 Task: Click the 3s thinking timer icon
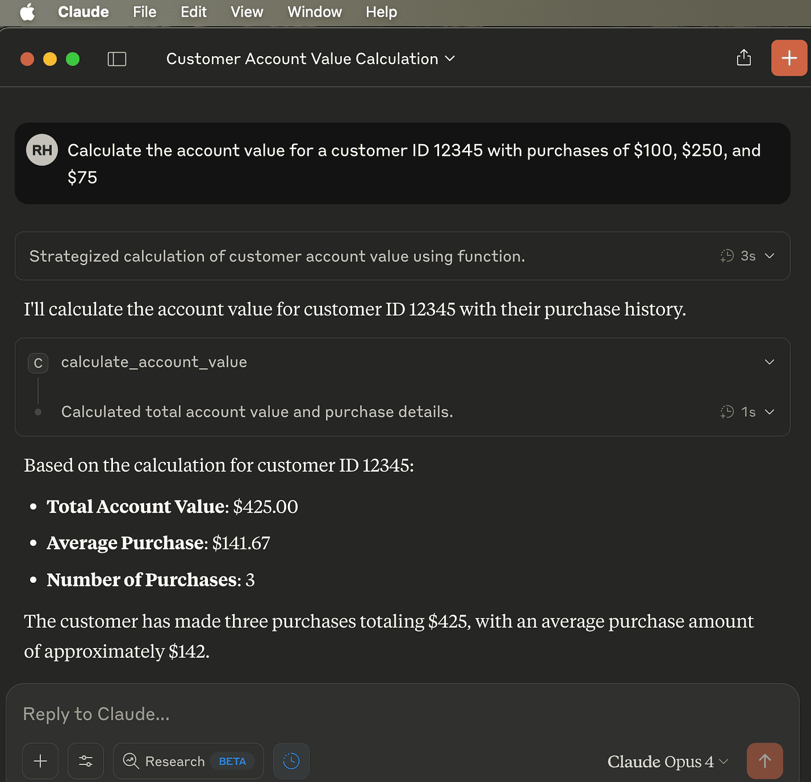[727, 256]
